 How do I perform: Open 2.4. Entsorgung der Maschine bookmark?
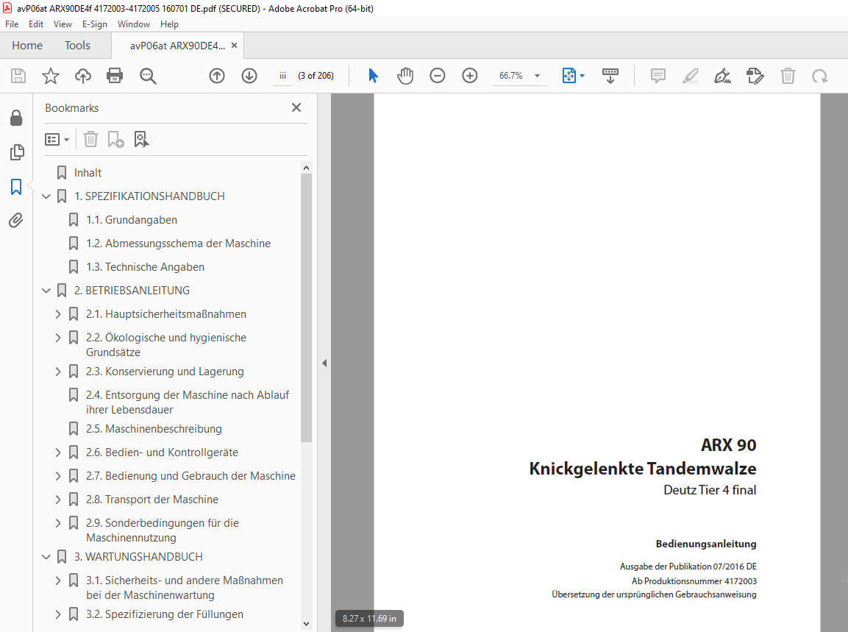pyautogui.click(x=187, y=402)
